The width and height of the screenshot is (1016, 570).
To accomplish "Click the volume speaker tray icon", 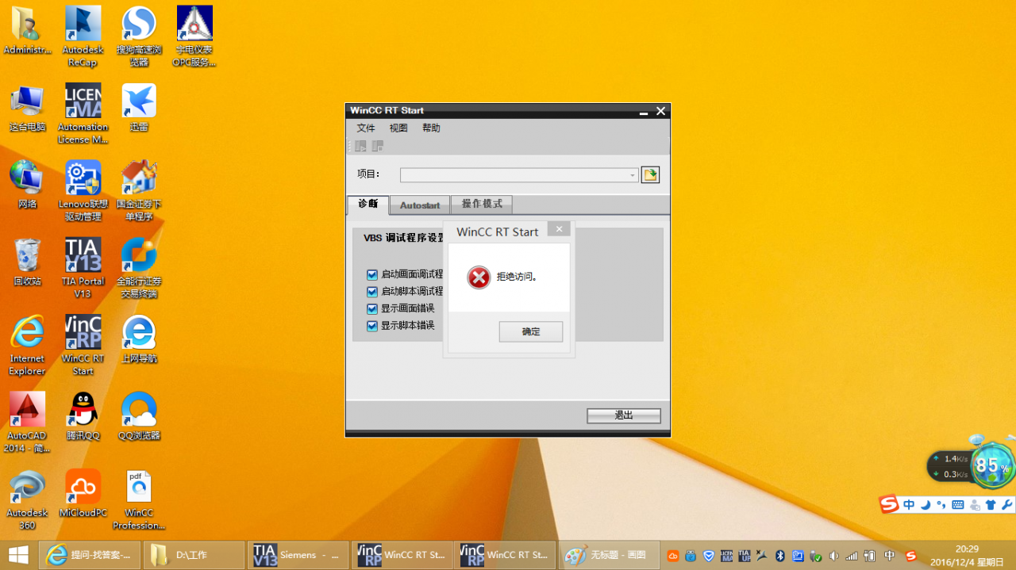I will [x=833, y=556].
